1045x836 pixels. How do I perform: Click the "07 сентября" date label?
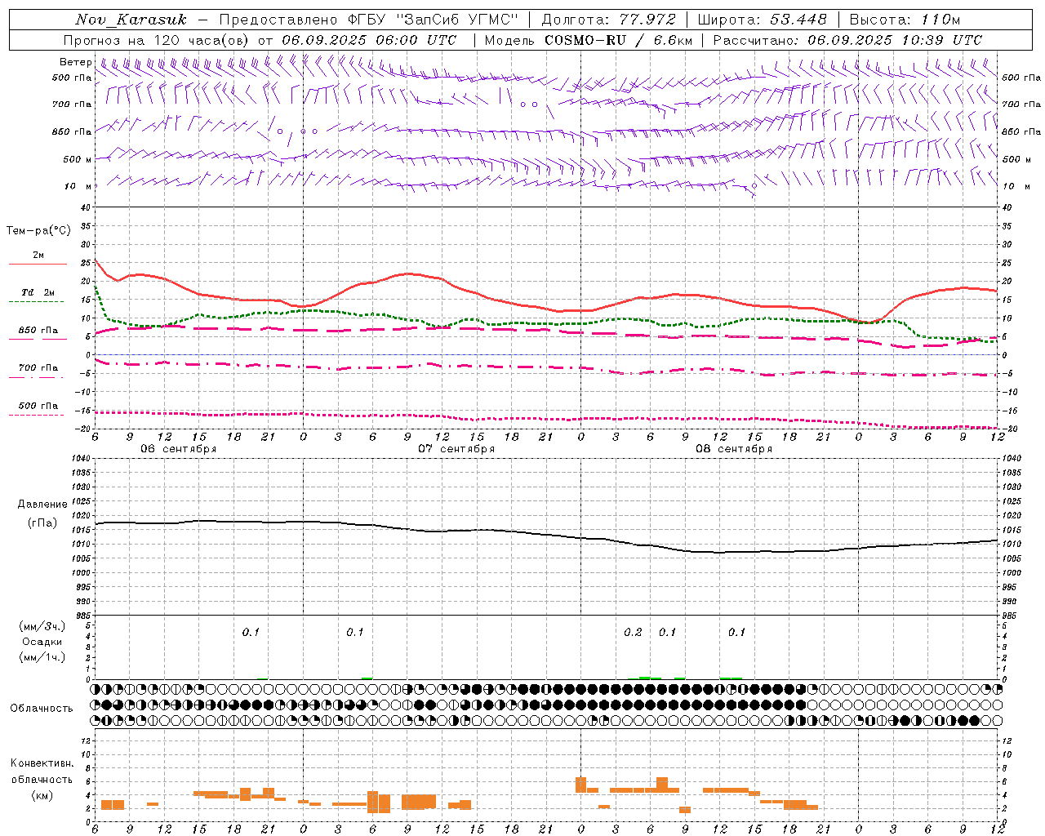456,449
